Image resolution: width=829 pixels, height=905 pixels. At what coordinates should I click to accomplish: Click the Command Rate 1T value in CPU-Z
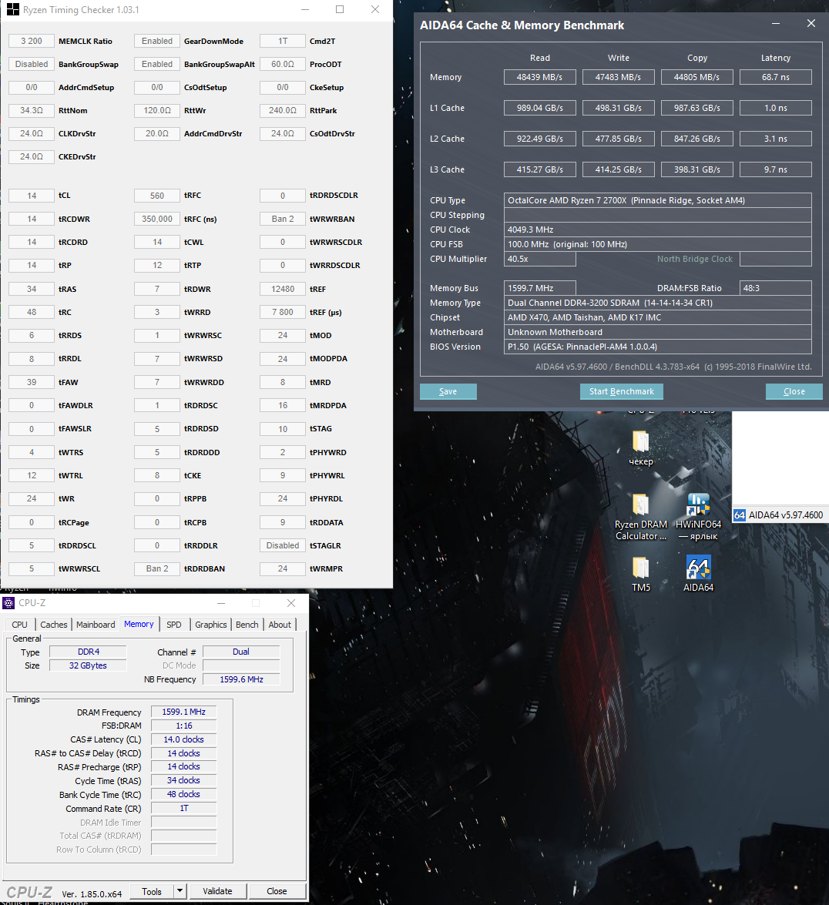pos(183,808)
